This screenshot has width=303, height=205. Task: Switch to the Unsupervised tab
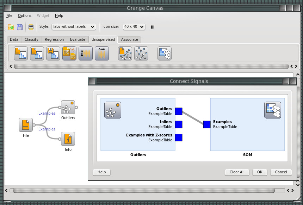click(103, 39)
